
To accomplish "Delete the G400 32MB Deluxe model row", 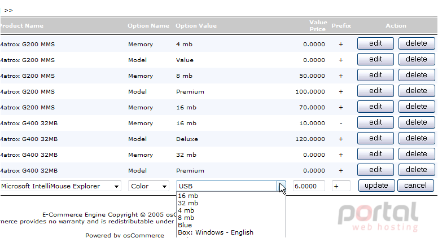I will pos(417,138).
